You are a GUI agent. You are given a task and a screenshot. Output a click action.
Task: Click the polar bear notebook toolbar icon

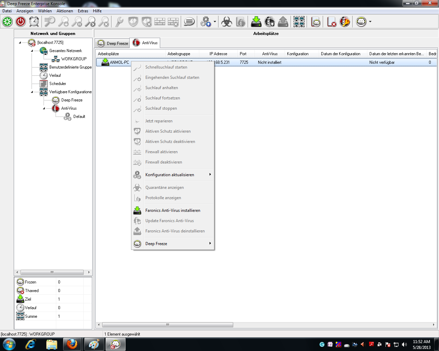(316, 22)
